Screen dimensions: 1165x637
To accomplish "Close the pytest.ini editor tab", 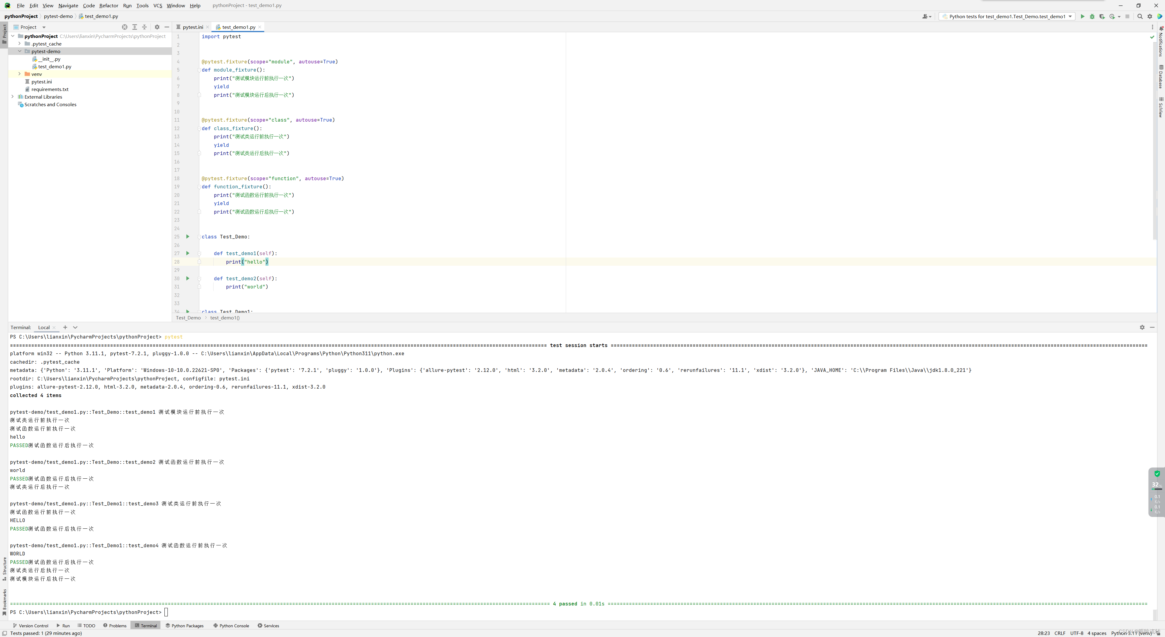I will pyautogui.click(x=208, y=27).
